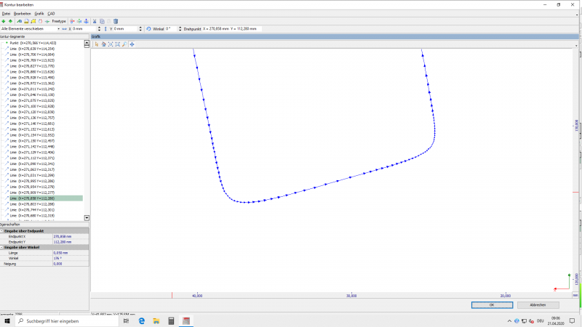This screenshot has width=582, height=327.
Task: Open the Grafik menu
Action: click(x=39, y=13)
